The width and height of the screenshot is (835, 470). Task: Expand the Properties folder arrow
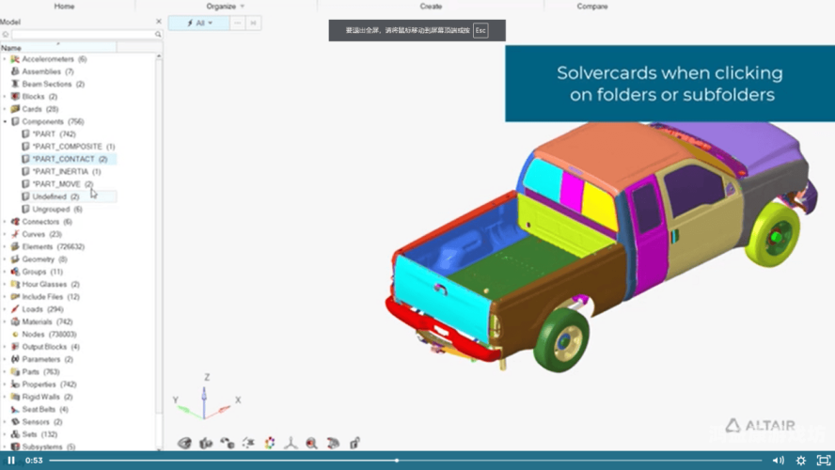pyautogui.click(x=5, y=384)
